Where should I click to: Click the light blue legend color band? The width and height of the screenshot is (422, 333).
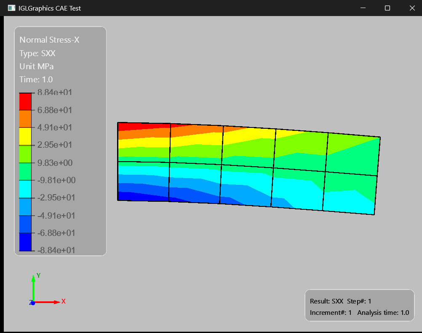click(25, 207)
